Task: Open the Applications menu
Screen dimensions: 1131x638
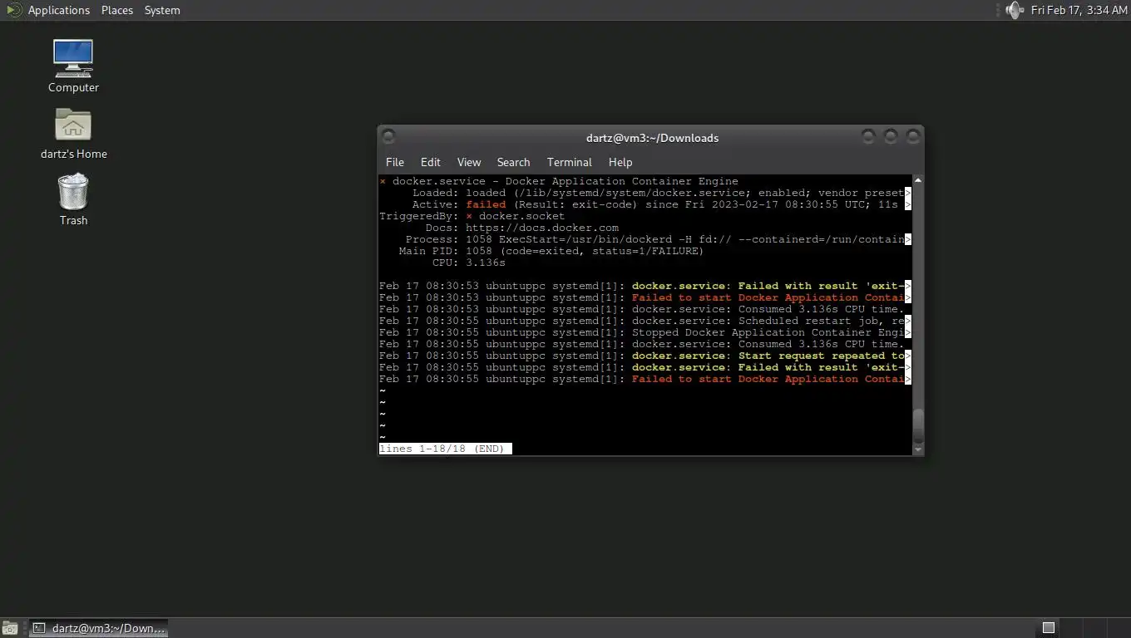Action: pos(58,10)
